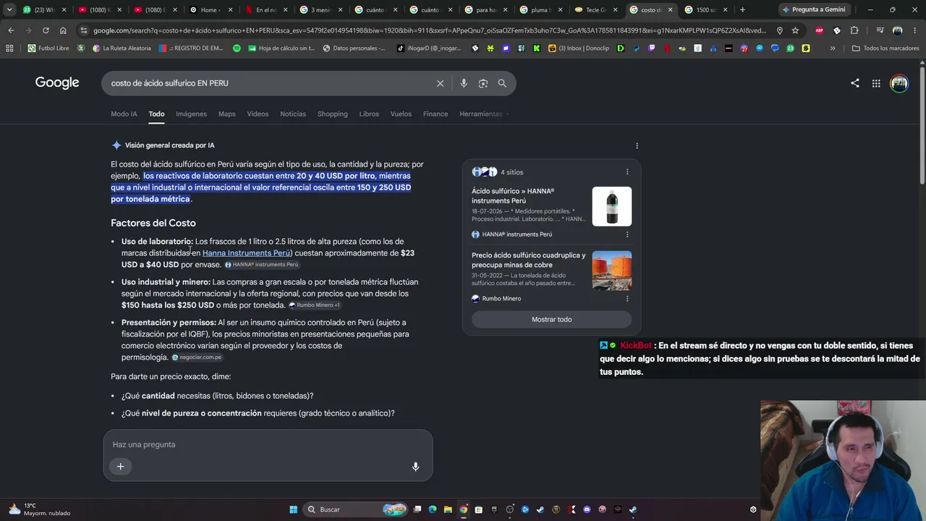The width and height of the screenshot is (926, 521).
Task: Click the Haz una pregunta input field
Action: pos(268,444)
